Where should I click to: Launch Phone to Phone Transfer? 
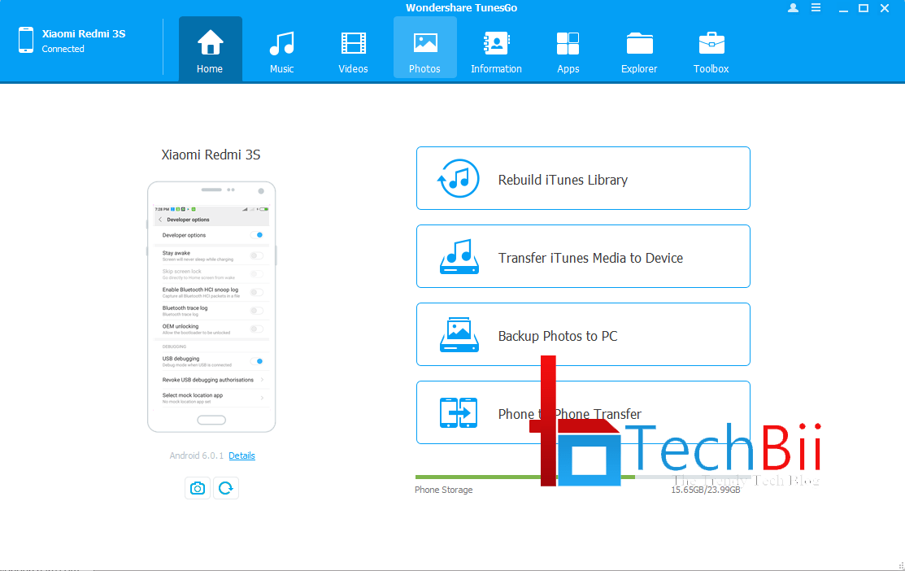pyautogui.click(x=583, y=412)
